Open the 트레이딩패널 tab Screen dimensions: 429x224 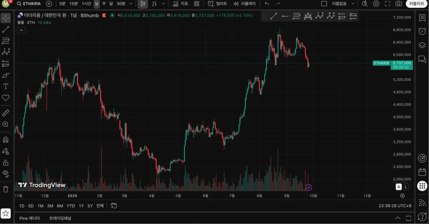[60, 218]
